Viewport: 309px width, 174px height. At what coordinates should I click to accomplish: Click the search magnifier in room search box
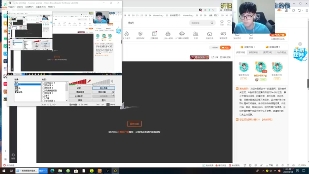(212, 23)
